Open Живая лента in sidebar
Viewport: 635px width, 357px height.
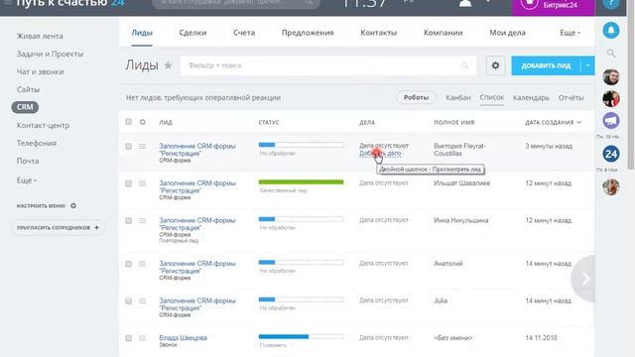(40, 36)
